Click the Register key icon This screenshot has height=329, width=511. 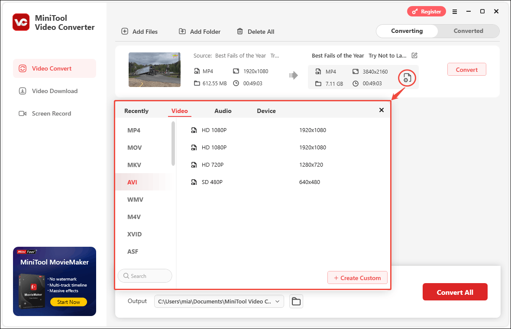[x=414, y=12]
